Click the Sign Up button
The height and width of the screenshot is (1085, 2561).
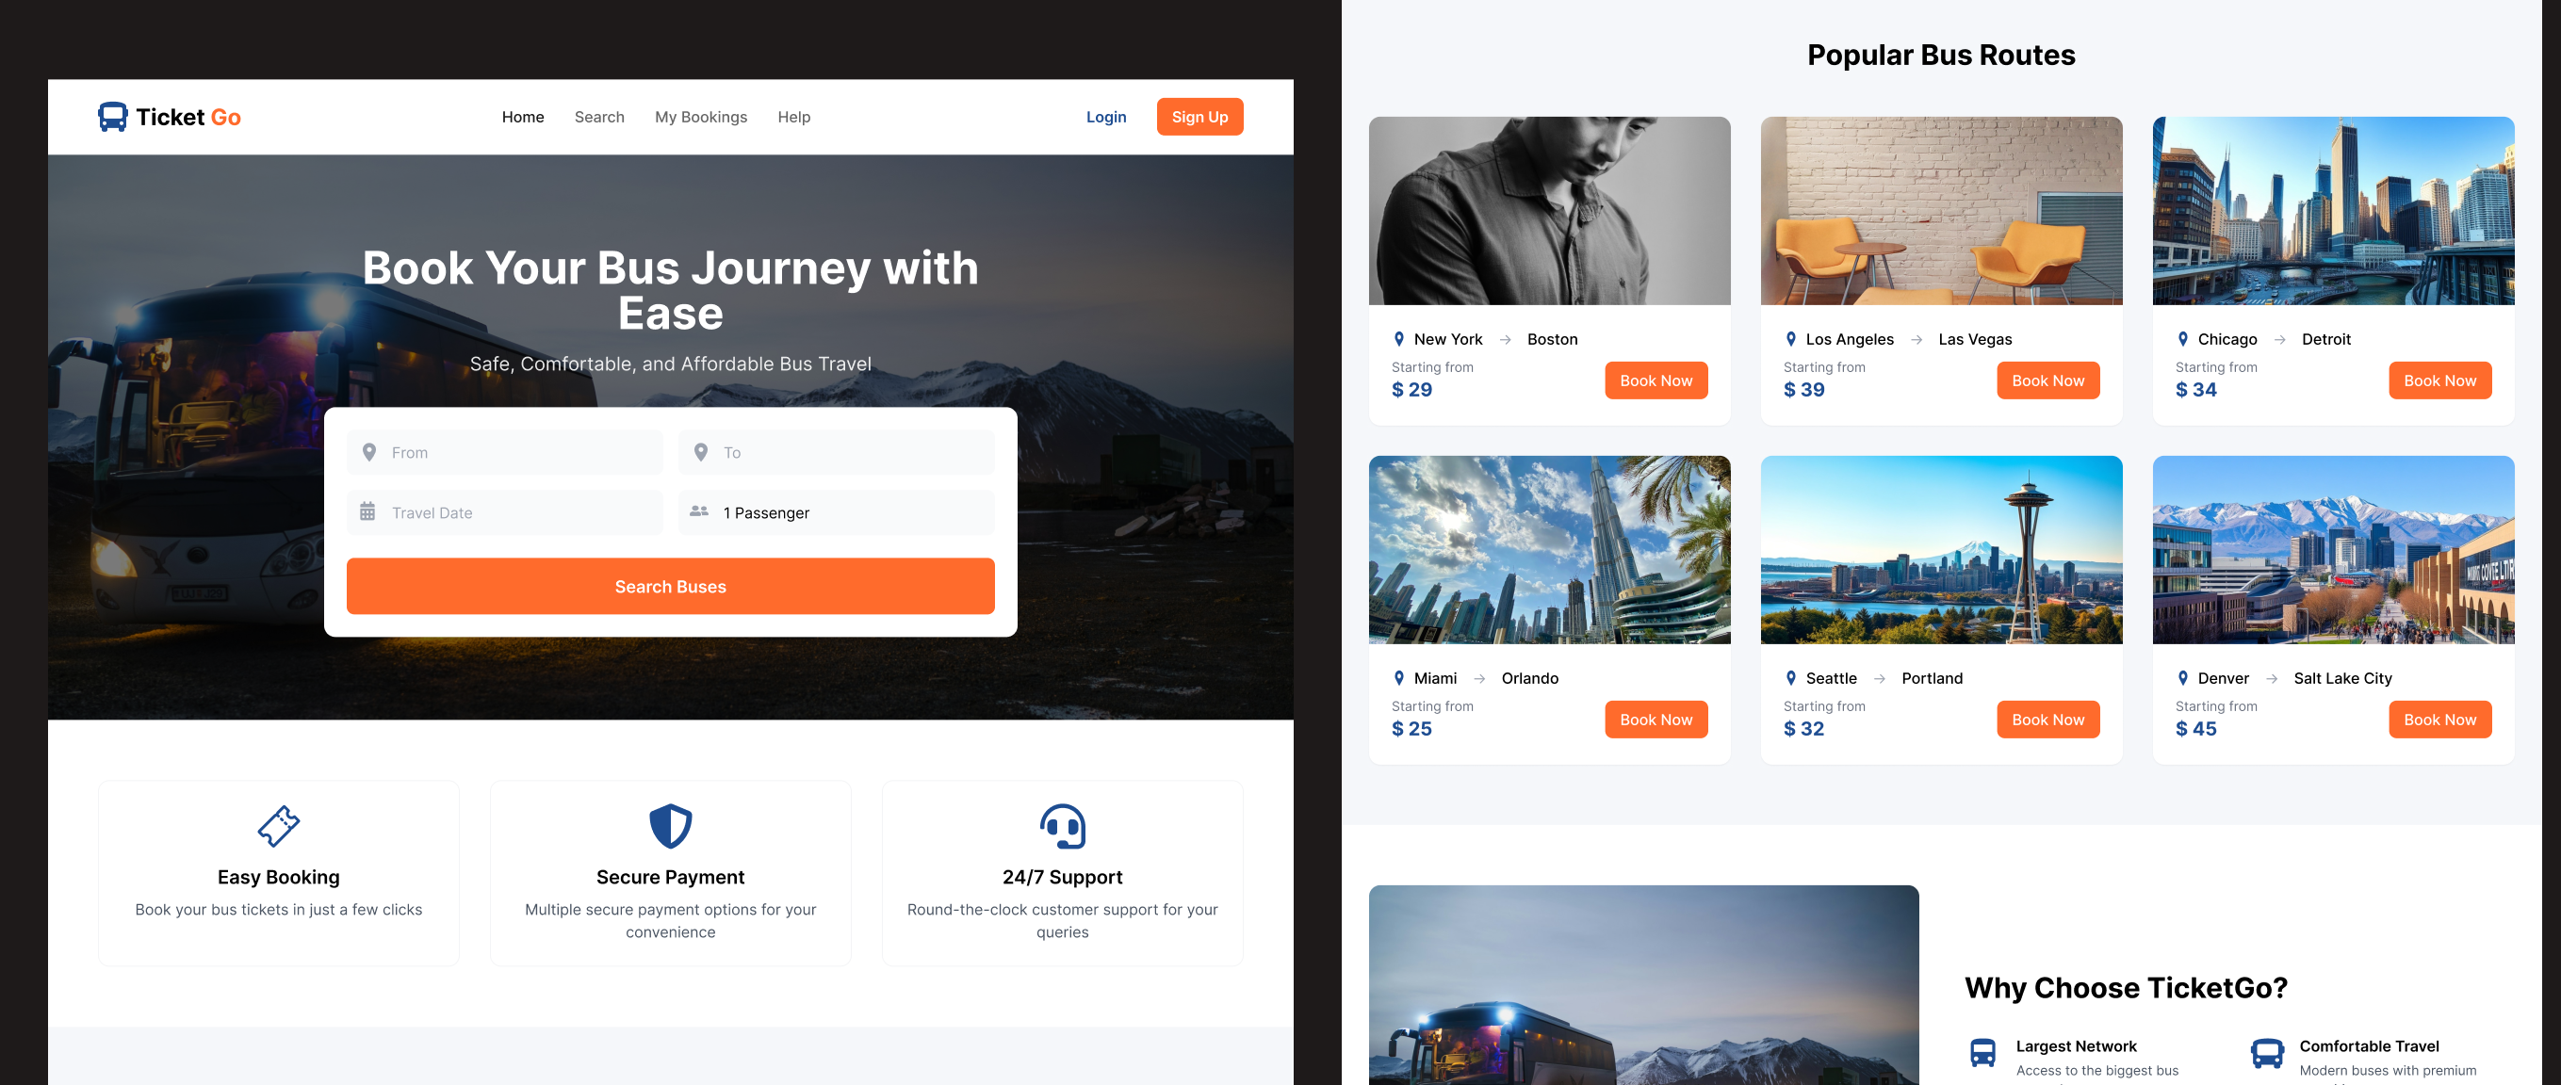pos(1199,117)
